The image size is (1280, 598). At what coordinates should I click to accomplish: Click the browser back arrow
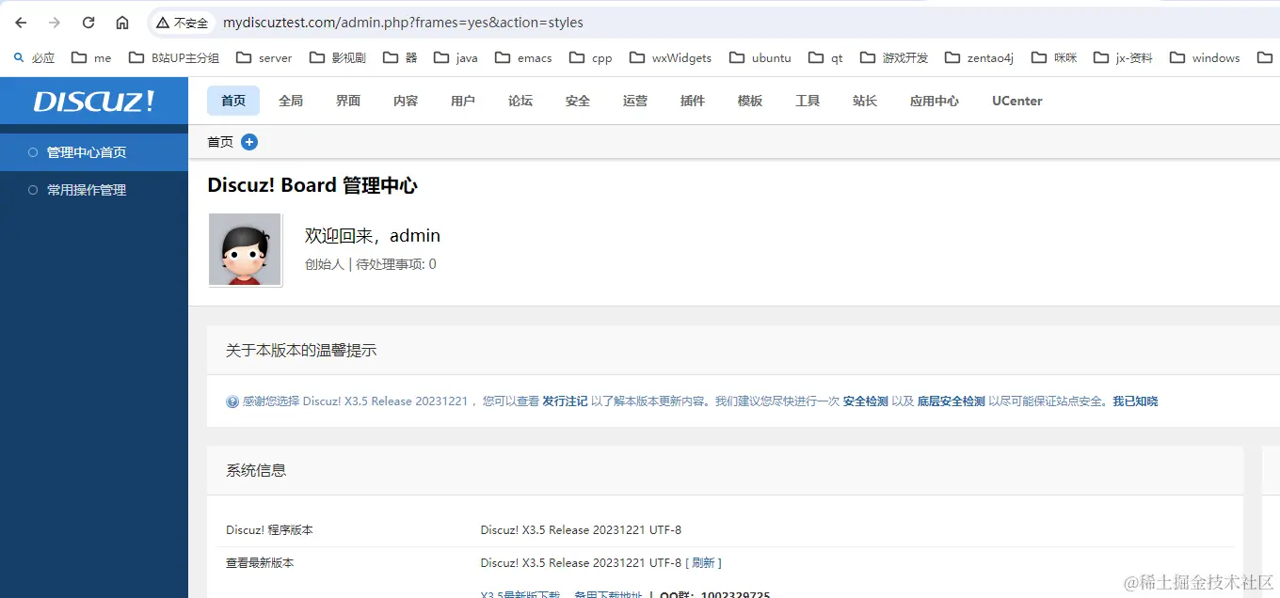click(x=21, y=23)
